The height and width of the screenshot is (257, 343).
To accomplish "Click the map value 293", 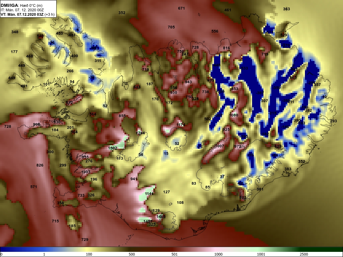I will 333,121.
